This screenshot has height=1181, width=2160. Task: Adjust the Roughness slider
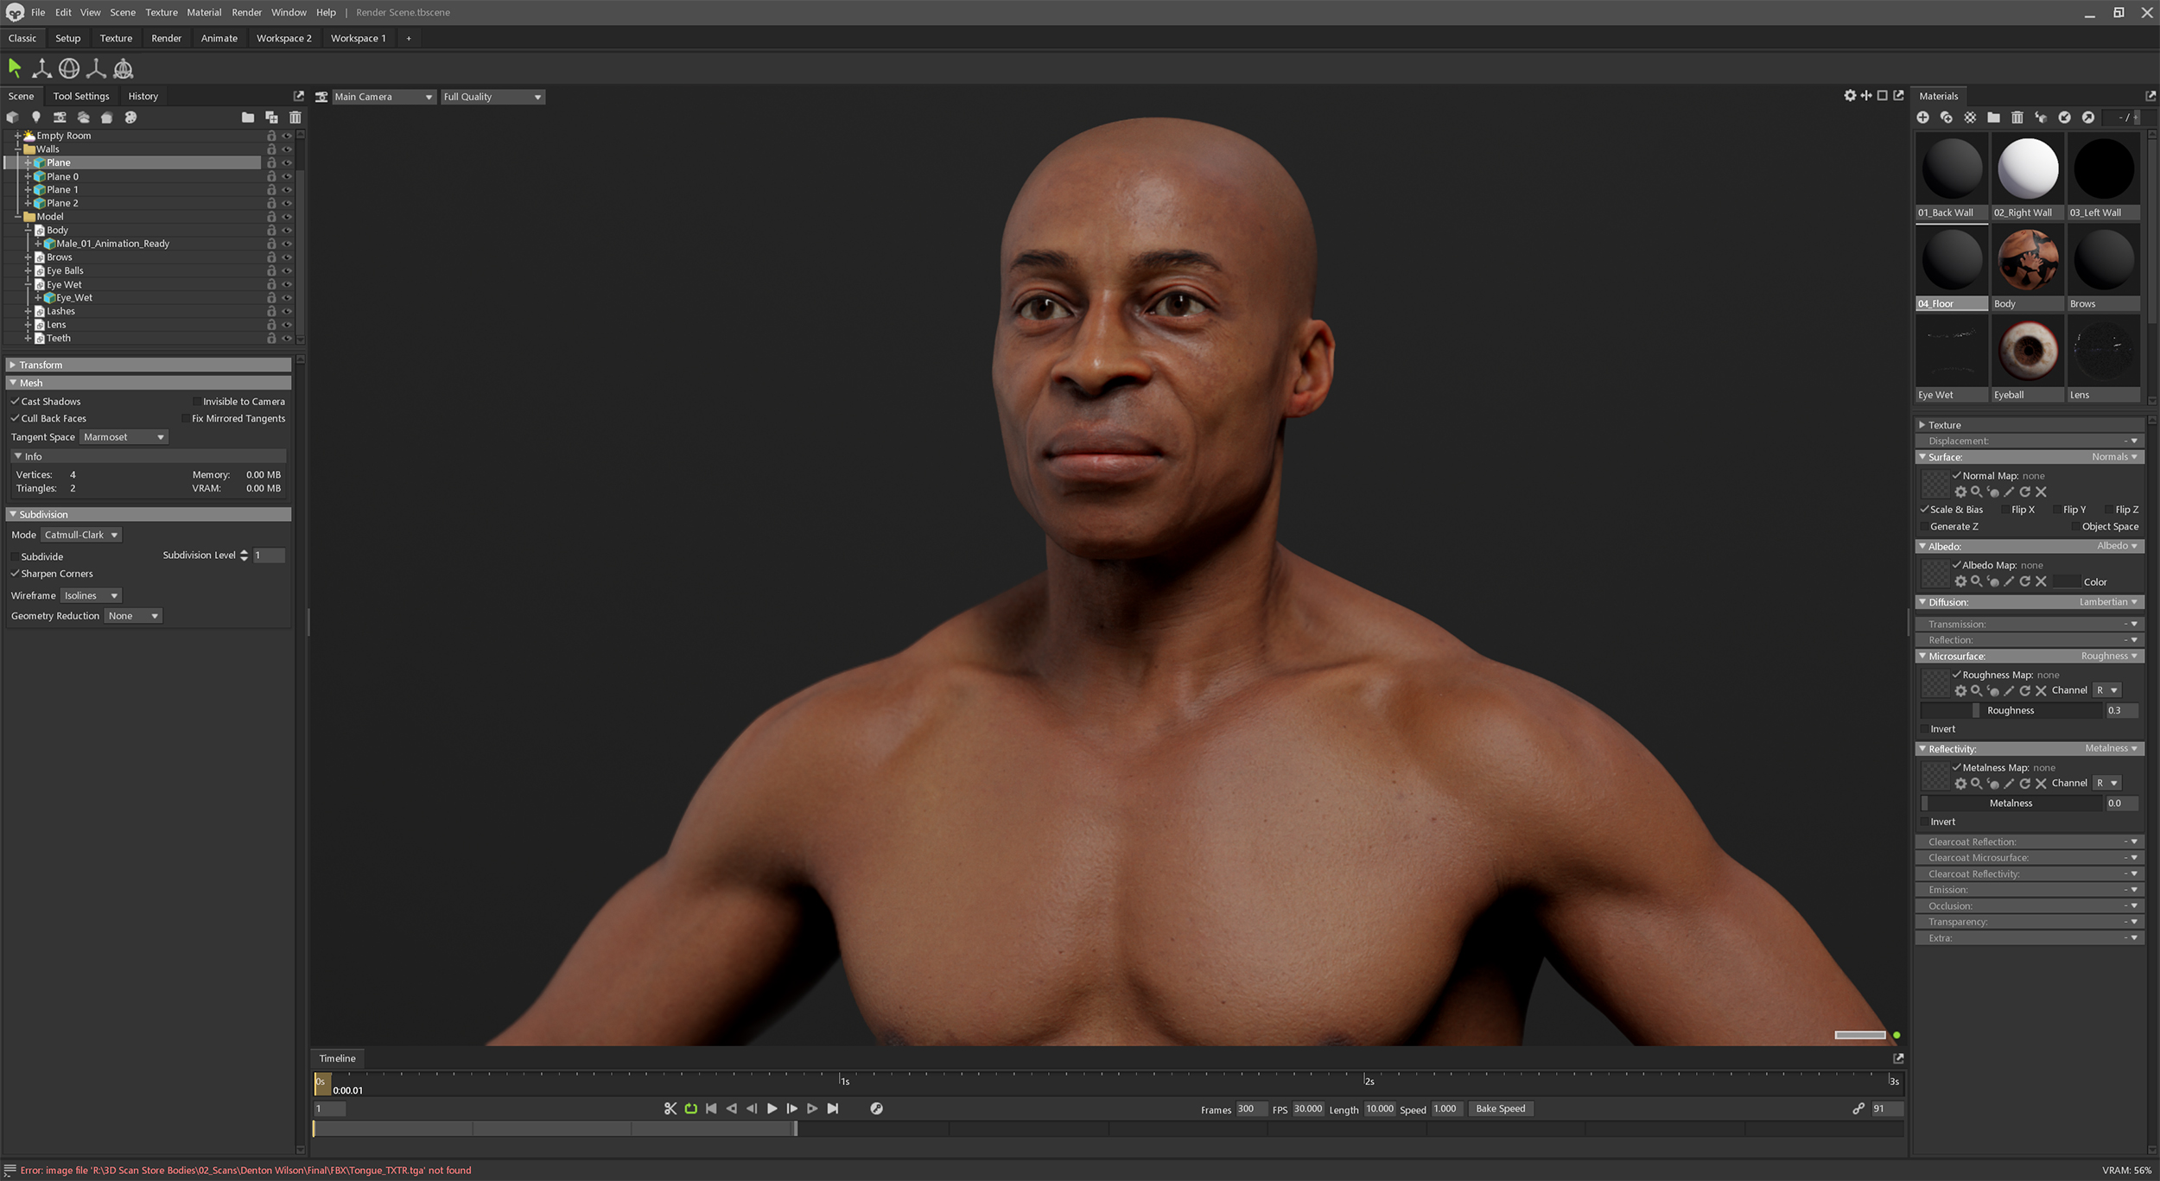[2011, 710]
